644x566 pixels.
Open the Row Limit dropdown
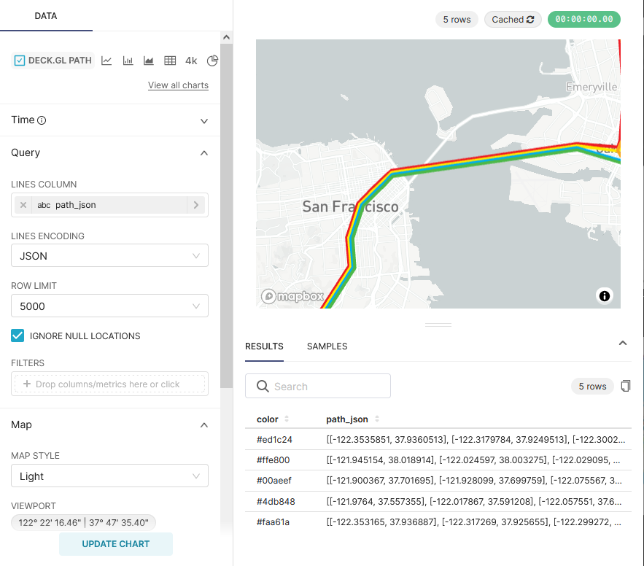coord(109,306)
